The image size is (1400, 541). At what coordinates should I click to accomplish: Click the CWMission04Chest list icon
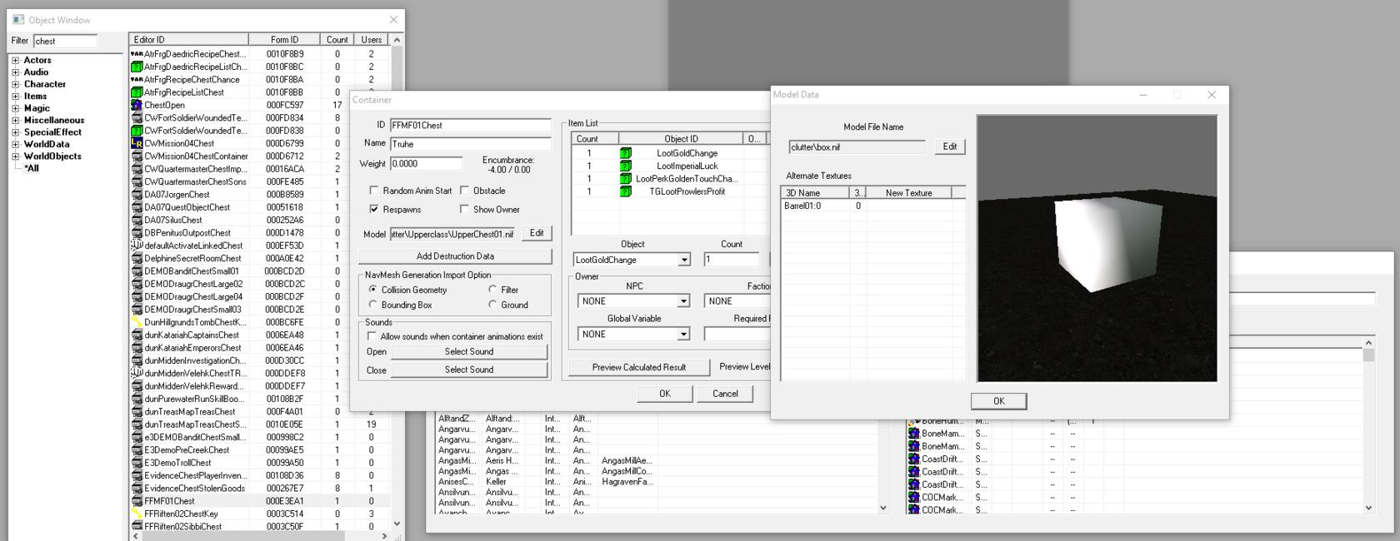(x=137, y=143)
